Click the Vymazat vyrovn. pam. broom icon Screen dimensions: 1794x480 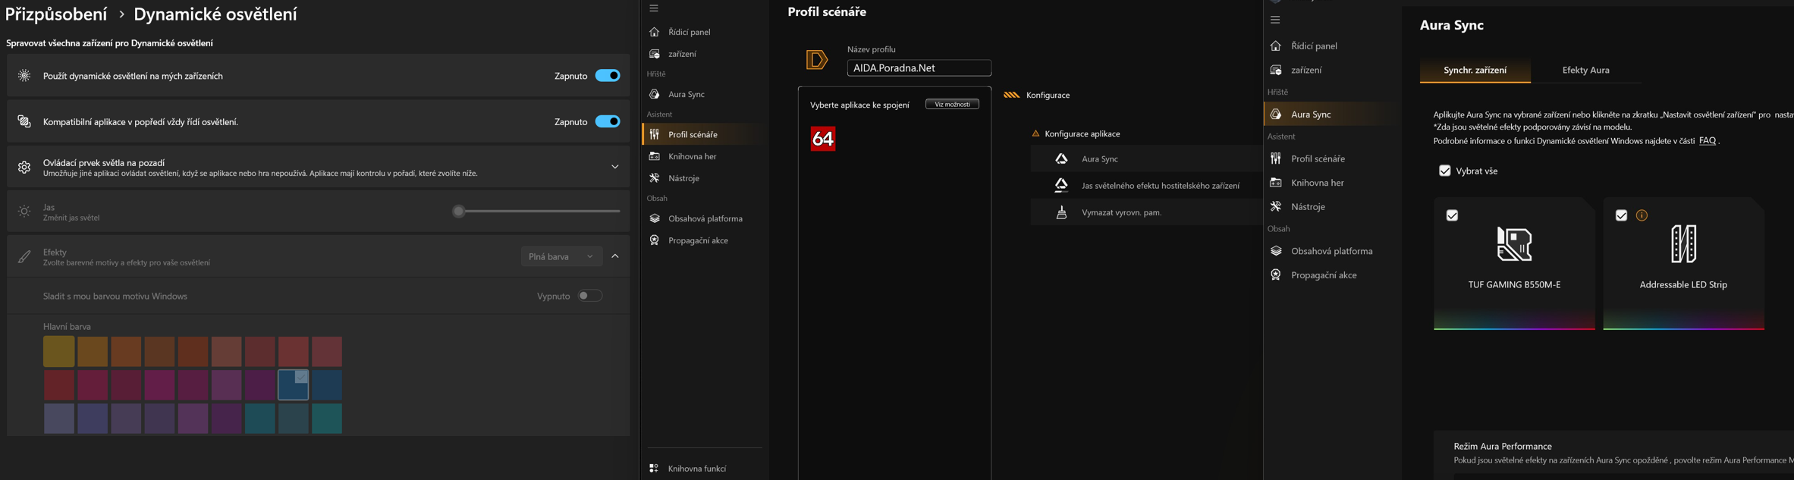1061,212
